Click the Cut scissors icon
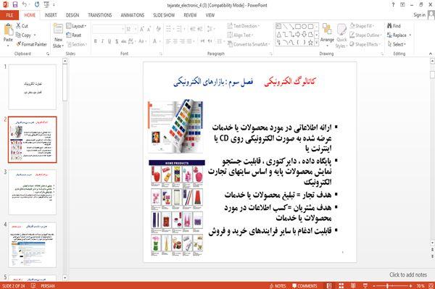 pyautogui.click(x=18, y=26)
